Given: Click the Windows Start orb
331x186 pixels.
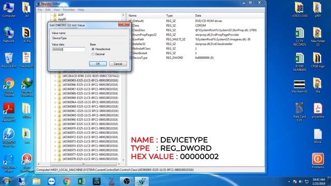Looking at the screenshot, I should point(6,181).
